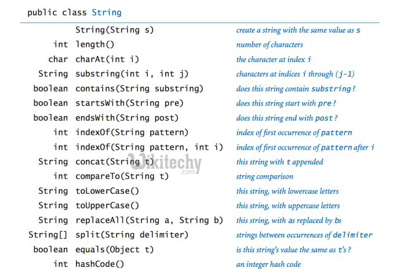Click the 'public class String' header
408x279 pixels.
coord(74,12)
